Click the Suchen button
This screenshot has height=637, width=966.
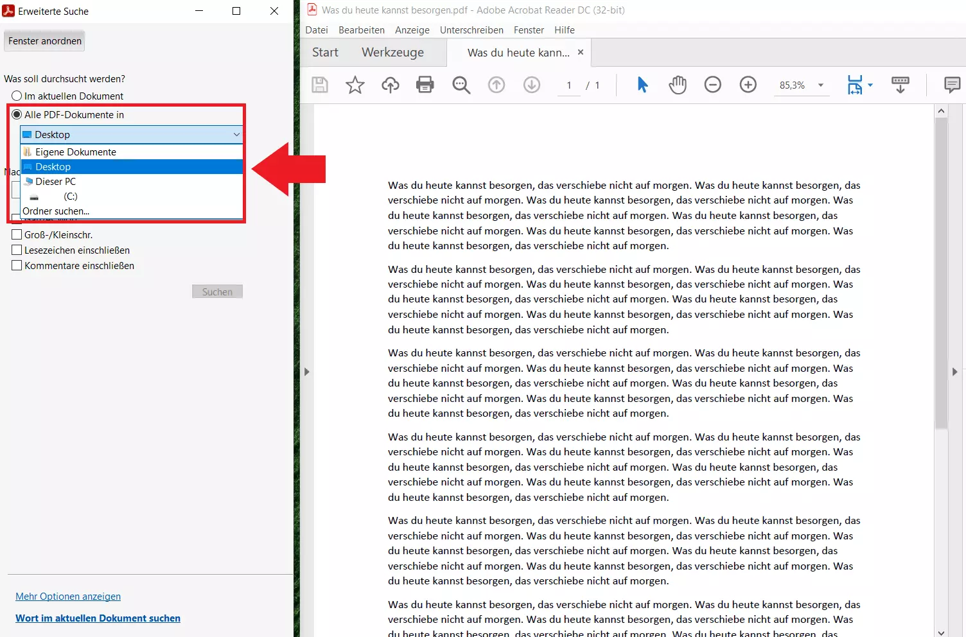pyautogui.click(x=217, y=292)
